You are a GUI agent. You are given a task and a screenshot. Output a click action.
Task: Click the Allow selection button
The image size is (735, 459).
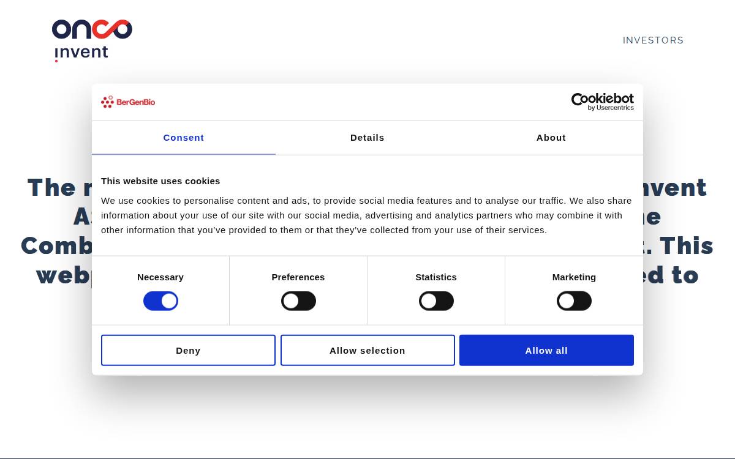(x=367, y=350)
